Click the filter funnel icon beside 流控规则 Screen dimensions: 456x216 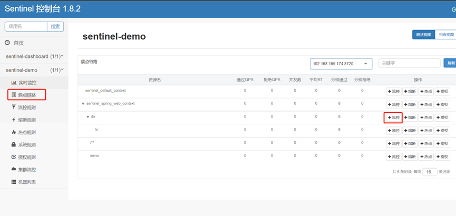(14, 107)
